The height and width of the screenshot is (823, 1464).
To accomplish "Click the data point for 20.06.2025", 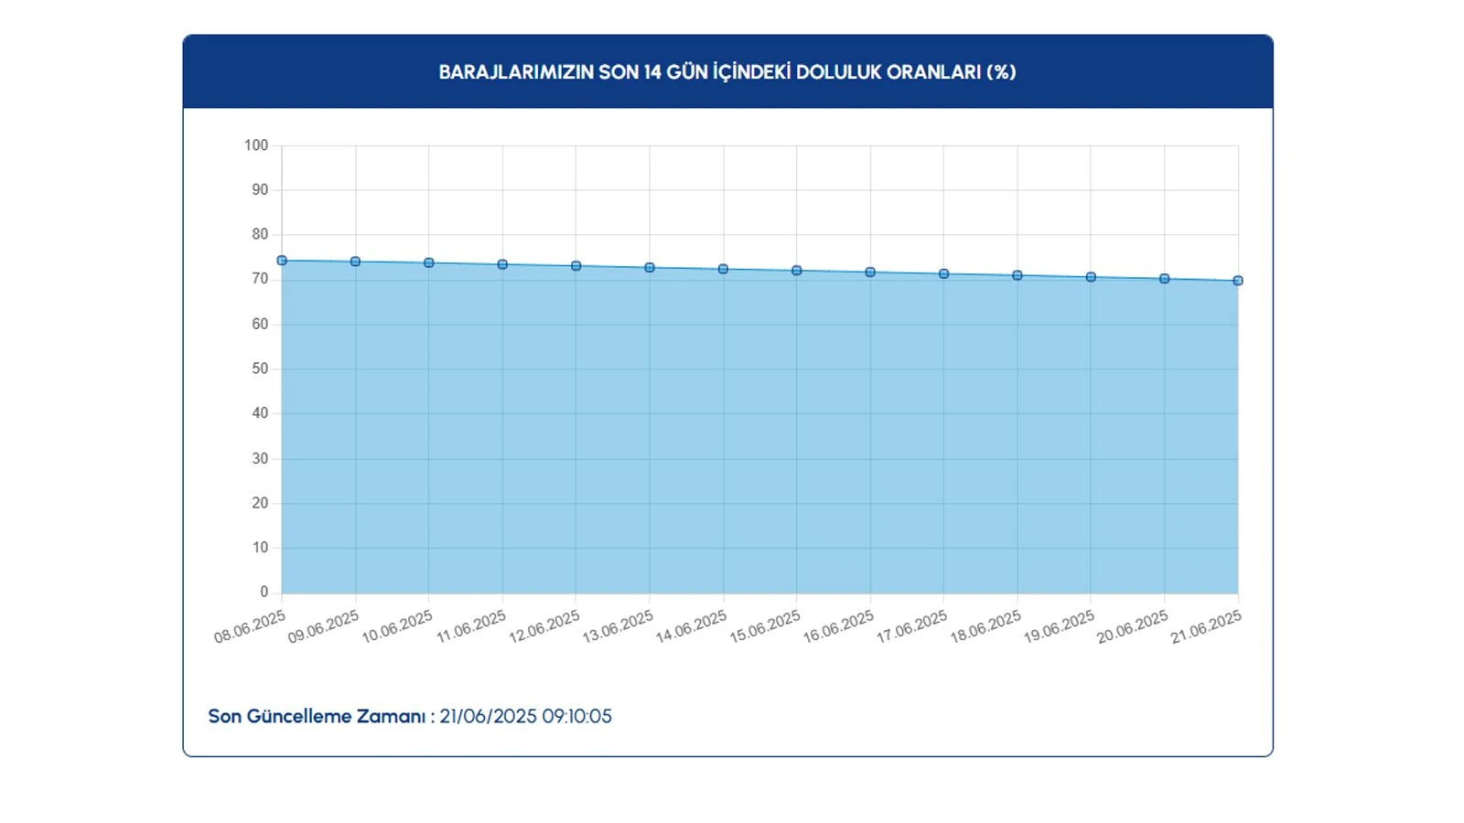I will coord(1165,279).
